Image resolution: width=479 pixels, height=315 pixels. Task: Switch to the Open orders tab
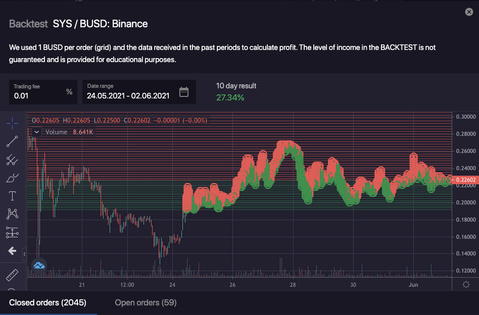tap(146, 303)
